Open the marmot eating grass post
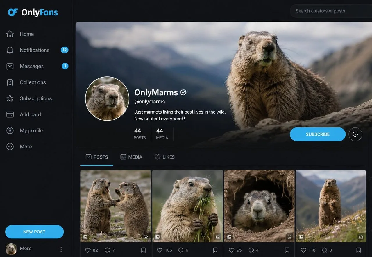 coord(187,206)
